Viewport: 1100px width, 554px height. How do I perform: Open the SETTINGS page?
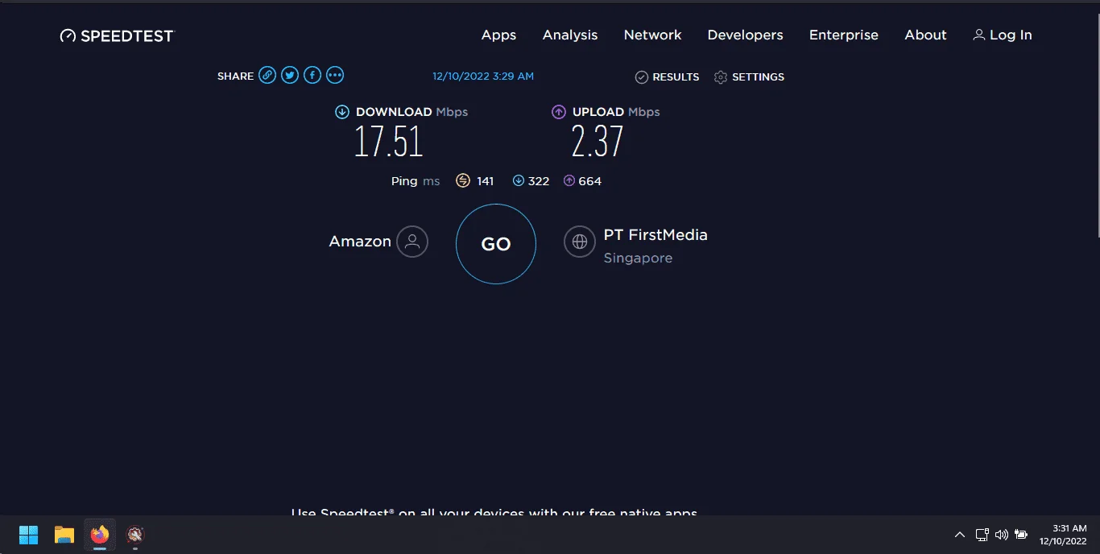(x=749, y=77)
